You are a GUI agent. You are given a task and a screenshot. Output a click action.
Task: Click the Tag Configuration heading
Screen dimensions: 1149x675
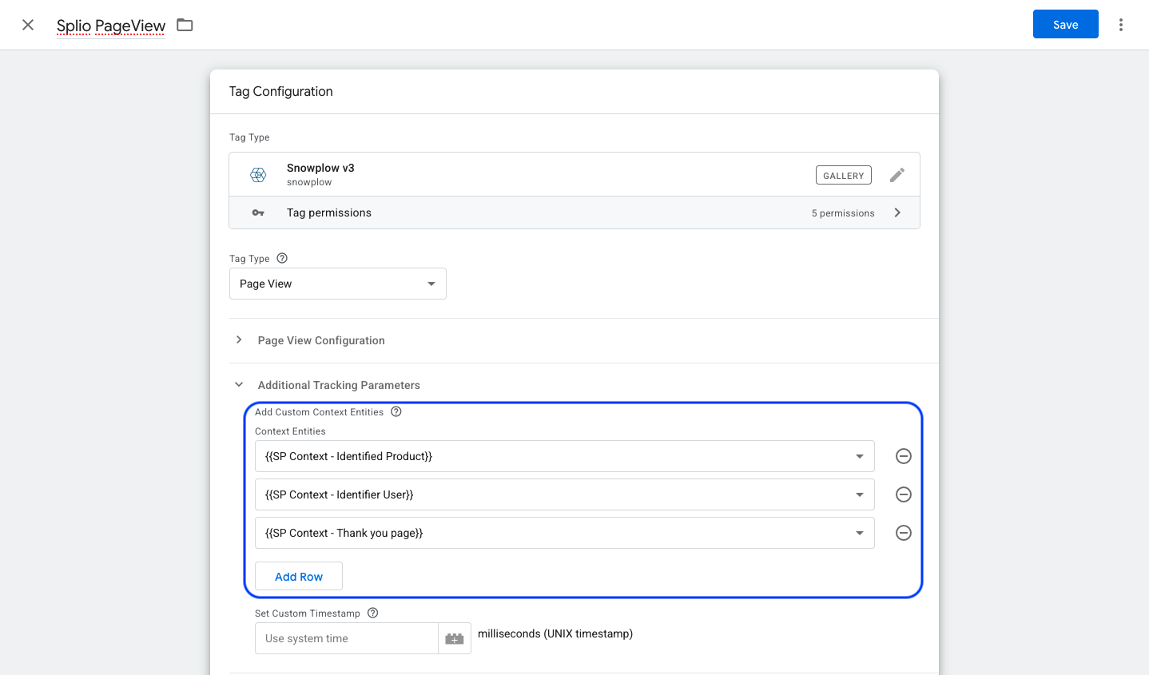(280, 91)
